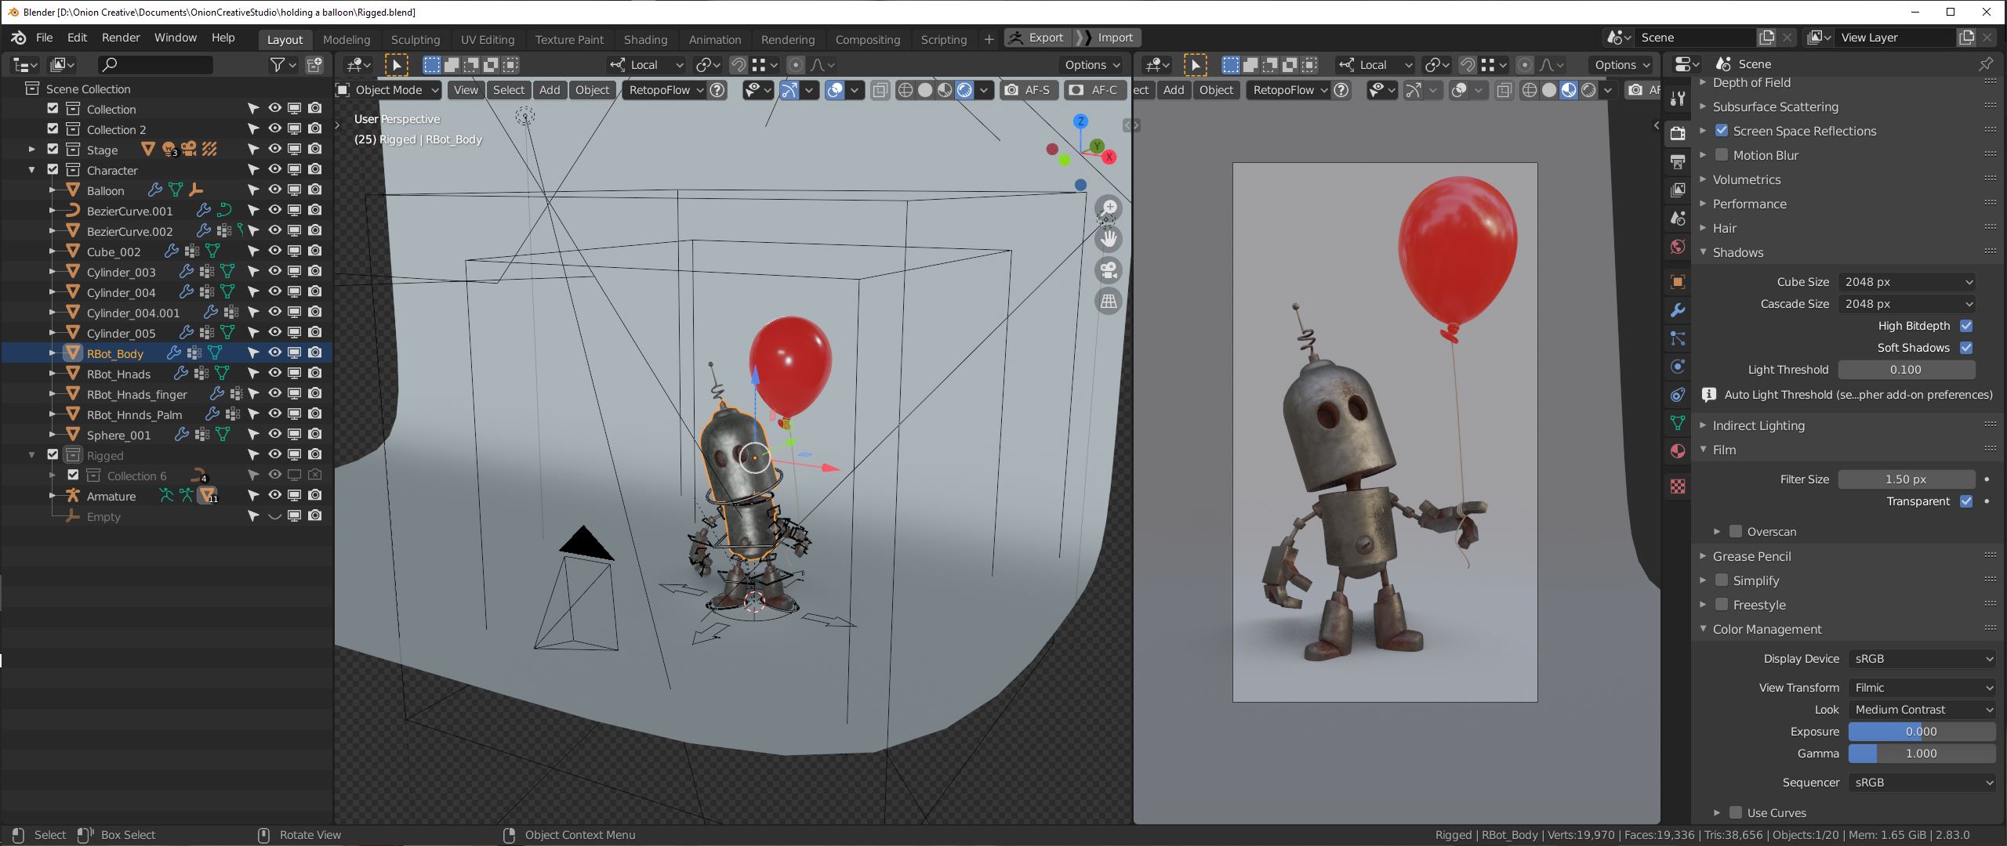Click the pan view hand icon
The image size is (2007, 846).
(1109, 239)
